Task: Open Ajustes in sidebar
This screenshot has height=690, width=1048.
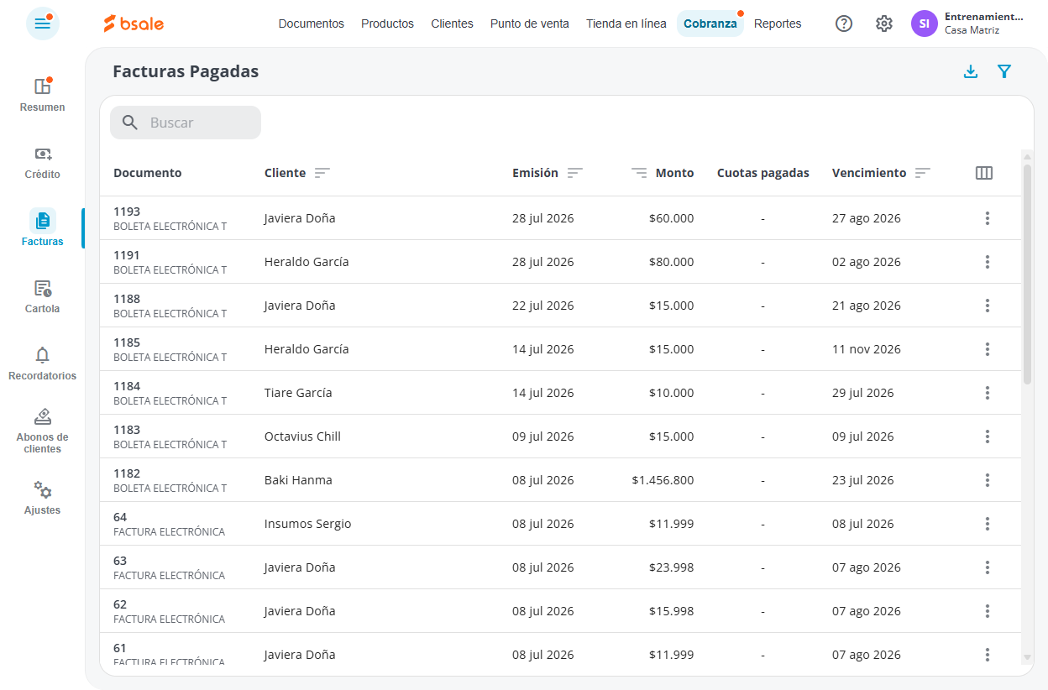Action: tap(43, 498)
